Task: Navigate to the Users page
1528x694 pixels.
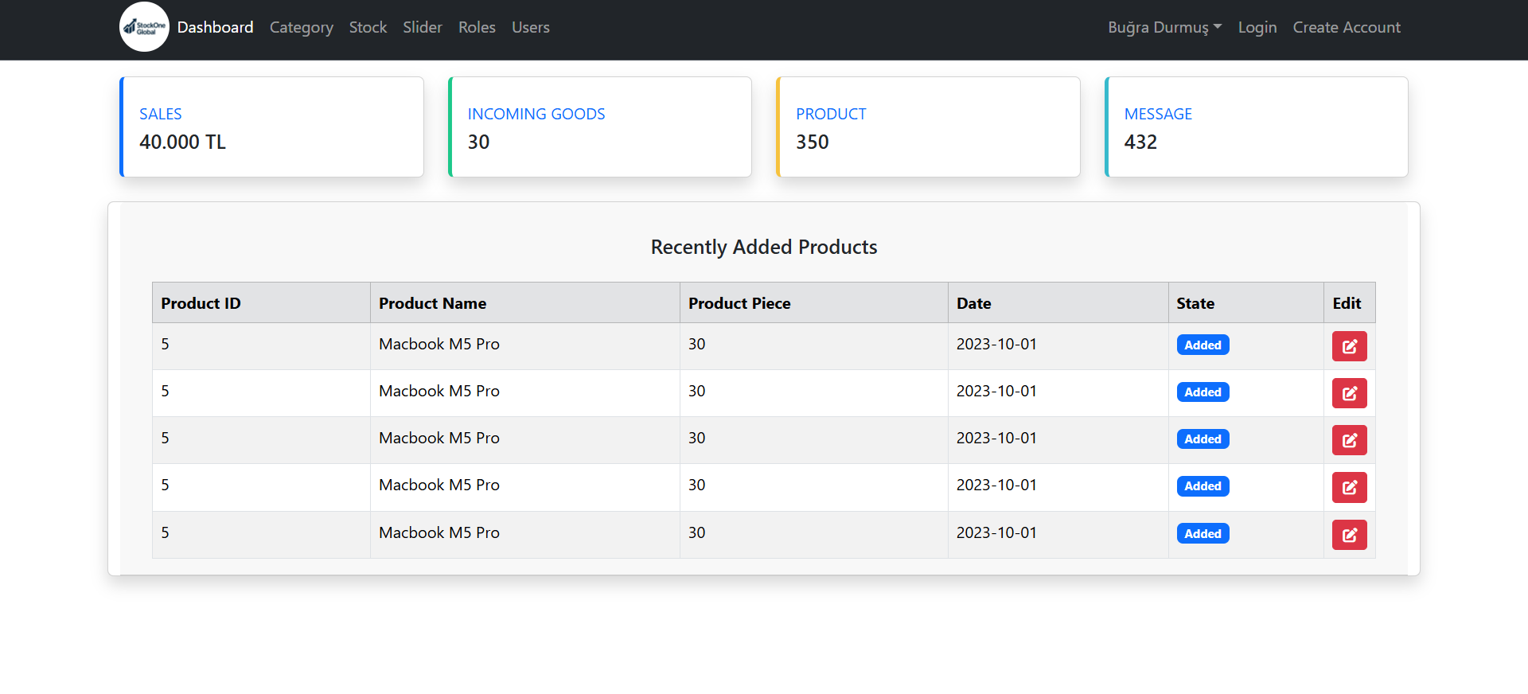Action: tap(530, 27)
